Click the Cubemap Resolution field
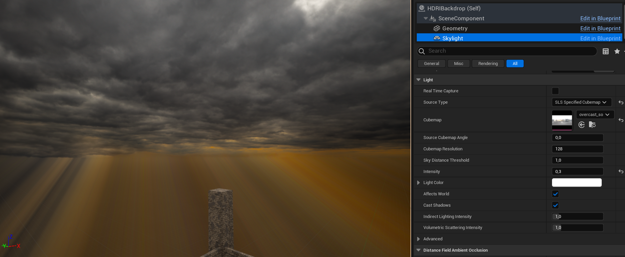Screen dimensions: 625x257 coord(578,149)
